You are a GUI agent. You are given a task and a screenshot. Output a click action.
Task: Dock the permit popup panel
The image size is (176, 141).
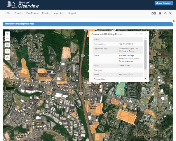coord(141,34)
